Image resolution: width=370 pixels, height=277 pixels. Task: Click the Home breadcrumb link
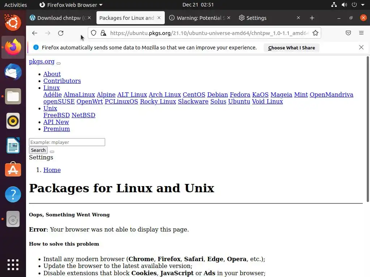pyautogui.click(x=52, y=170)
